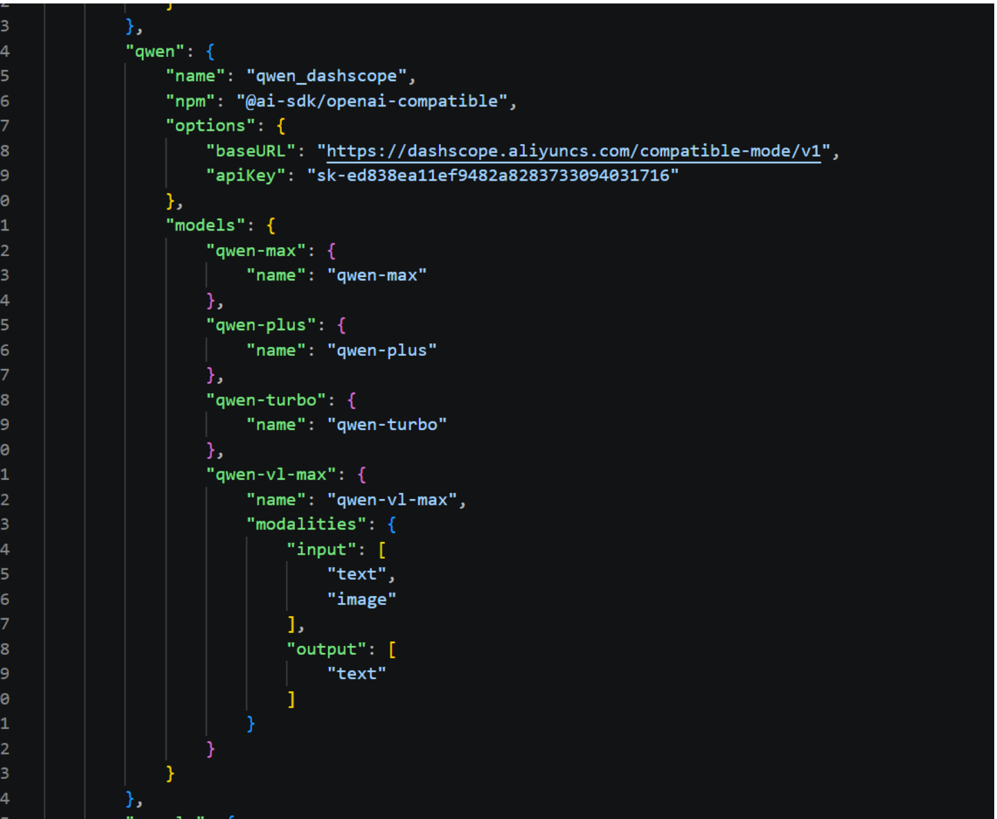This screenshot has height=819, width=997.
Task: Click the "name" key on the qwen_dashscope line
Action: (x=195, y=76)
